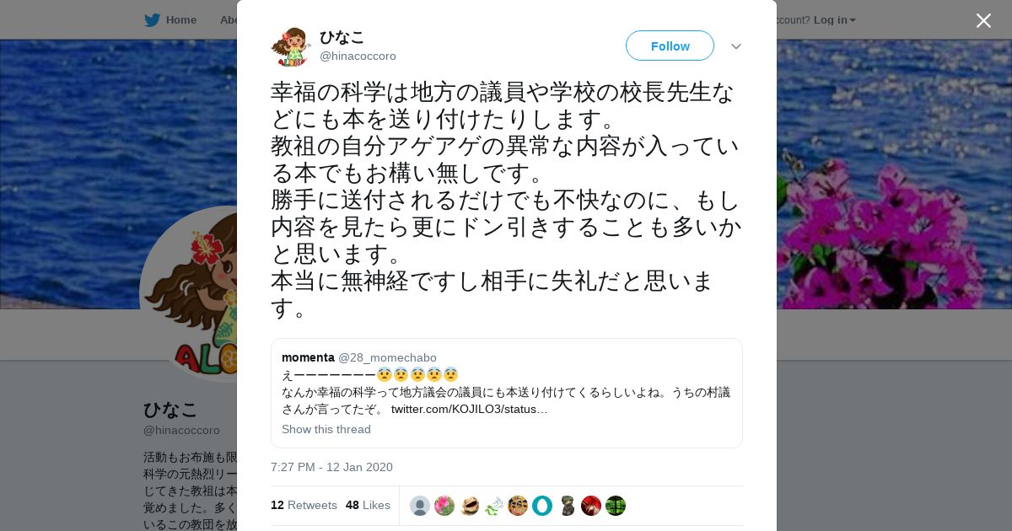The width and height of the screenshot is (1012, 531).
Task: Click the red circular liker avatar
Action: pos(591,506)
